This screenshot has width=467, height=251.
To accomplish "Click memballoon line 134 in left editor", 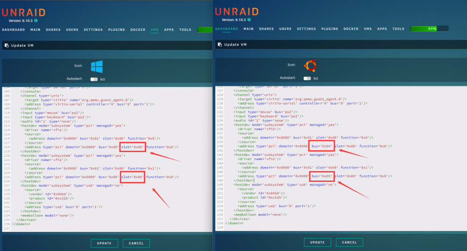I will (x=47, y=216).
